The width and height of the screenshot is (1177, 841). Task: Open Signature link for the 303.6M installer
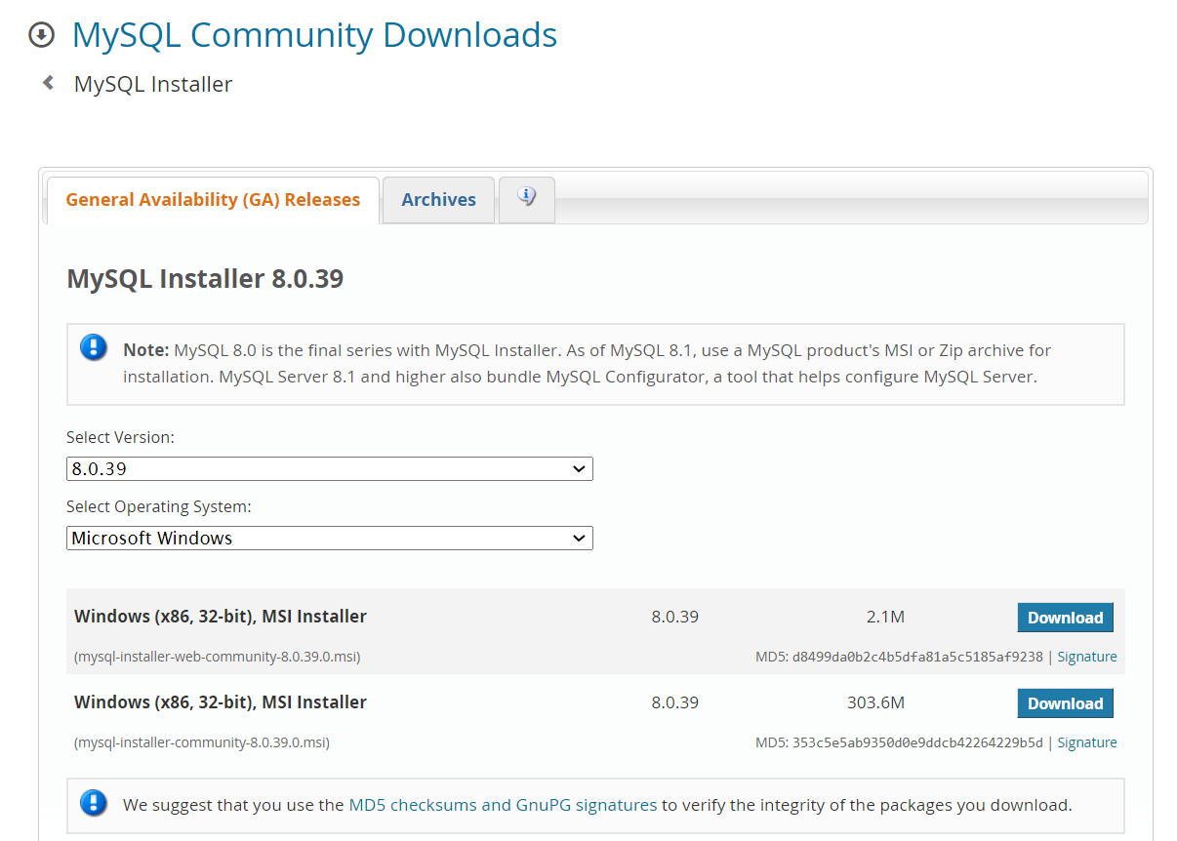click(1086, 742)
